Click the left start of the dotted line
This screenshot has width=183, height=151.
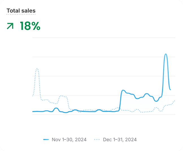click(33, 96)
